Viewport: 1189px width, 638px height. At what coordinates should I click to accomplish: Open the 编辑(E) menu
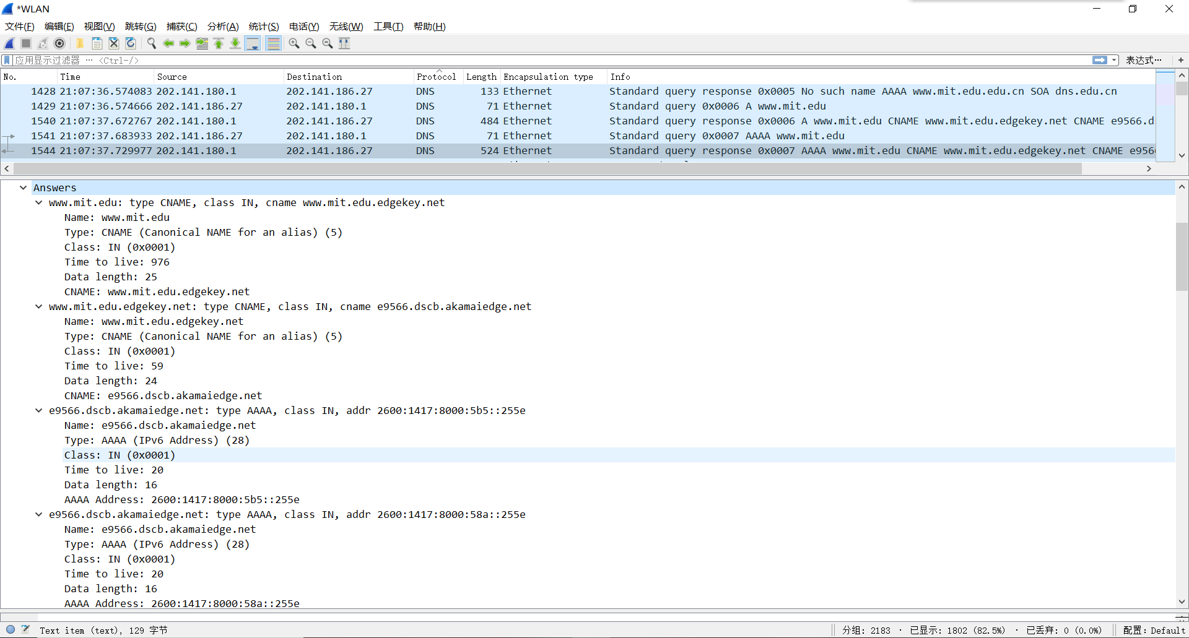[x=59, y=26]
